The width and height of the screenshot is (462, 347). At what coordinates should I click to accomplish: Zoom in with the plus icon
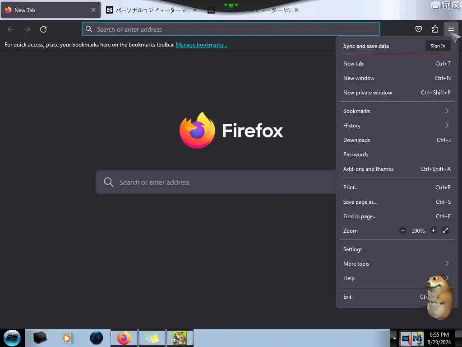tap(433, 230)
